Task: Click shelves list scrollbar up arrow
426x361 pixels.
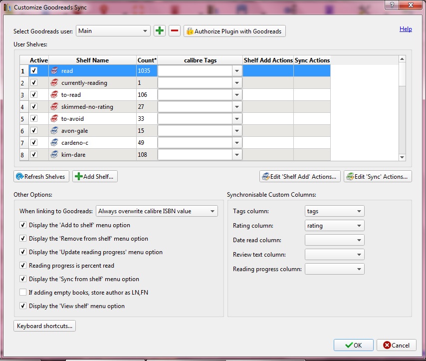Action: point(402,59)
